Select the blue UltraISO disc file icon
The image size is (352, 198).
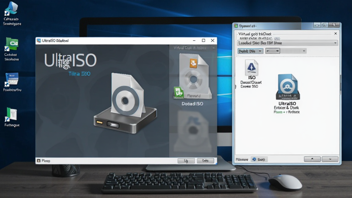coord(288,87)
